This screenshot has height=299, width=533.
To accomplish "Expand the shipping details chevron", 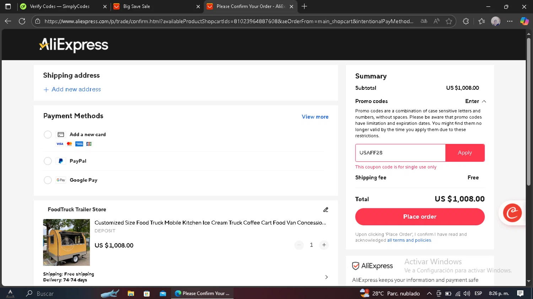I will point(326,277).
